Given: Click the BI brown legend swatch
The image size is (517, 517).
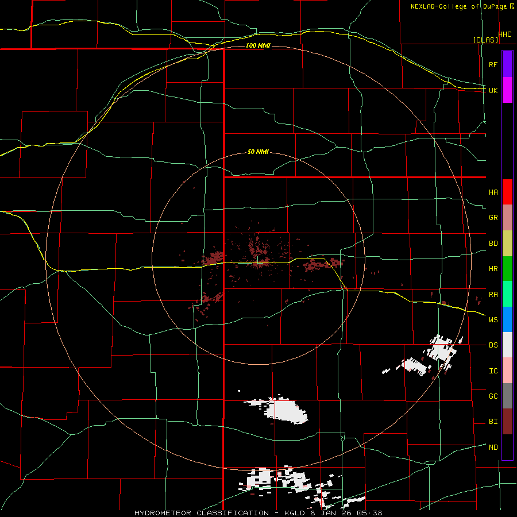Looking at the screenshot, I should (x=507, y=422).
